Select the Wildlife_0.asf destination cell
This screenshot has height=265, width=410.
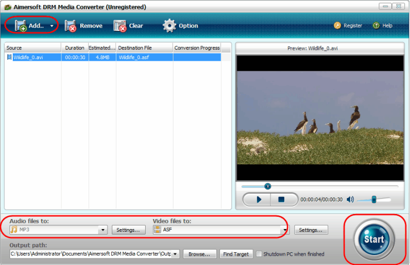(145, 57)
